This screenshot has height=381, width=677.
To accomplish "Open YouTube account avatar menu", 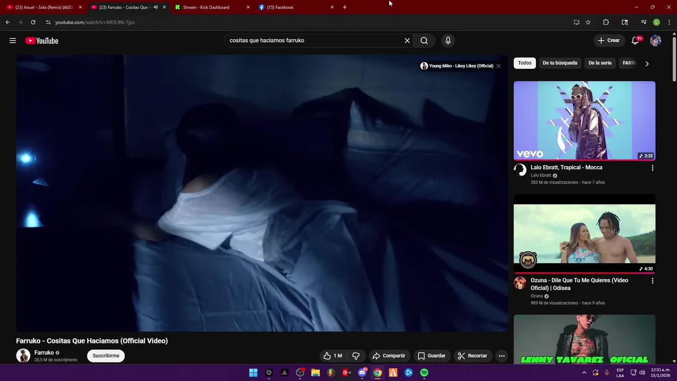I will pyautogui.click(x=656, y=41).
